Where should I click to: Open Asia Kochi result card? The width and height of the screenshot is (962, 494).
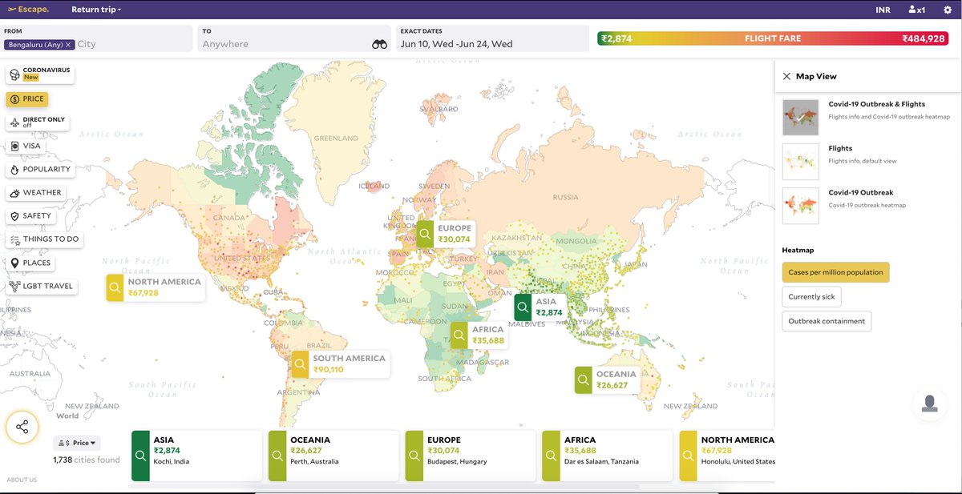[196, 456]
